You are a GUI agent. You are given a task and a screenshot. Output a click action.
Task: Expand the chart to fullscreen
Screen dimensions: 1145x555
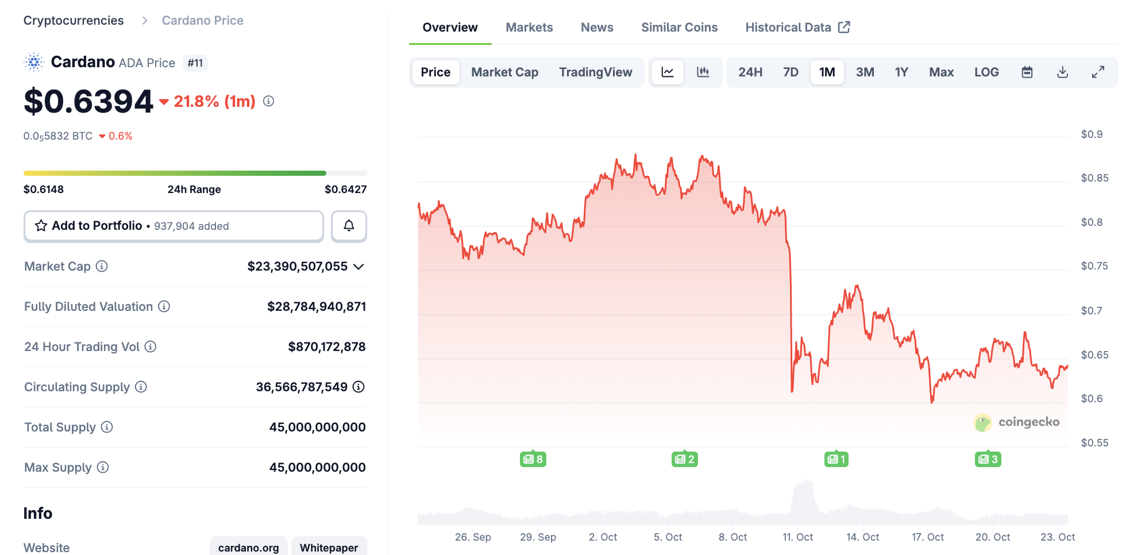[1098, 72]
